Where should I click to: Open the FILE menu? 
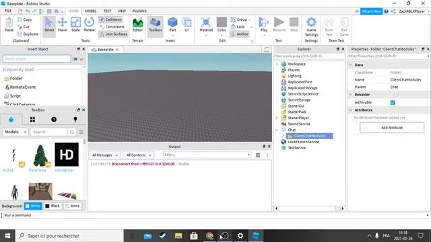pyautogui.click(x=8, y=11)
